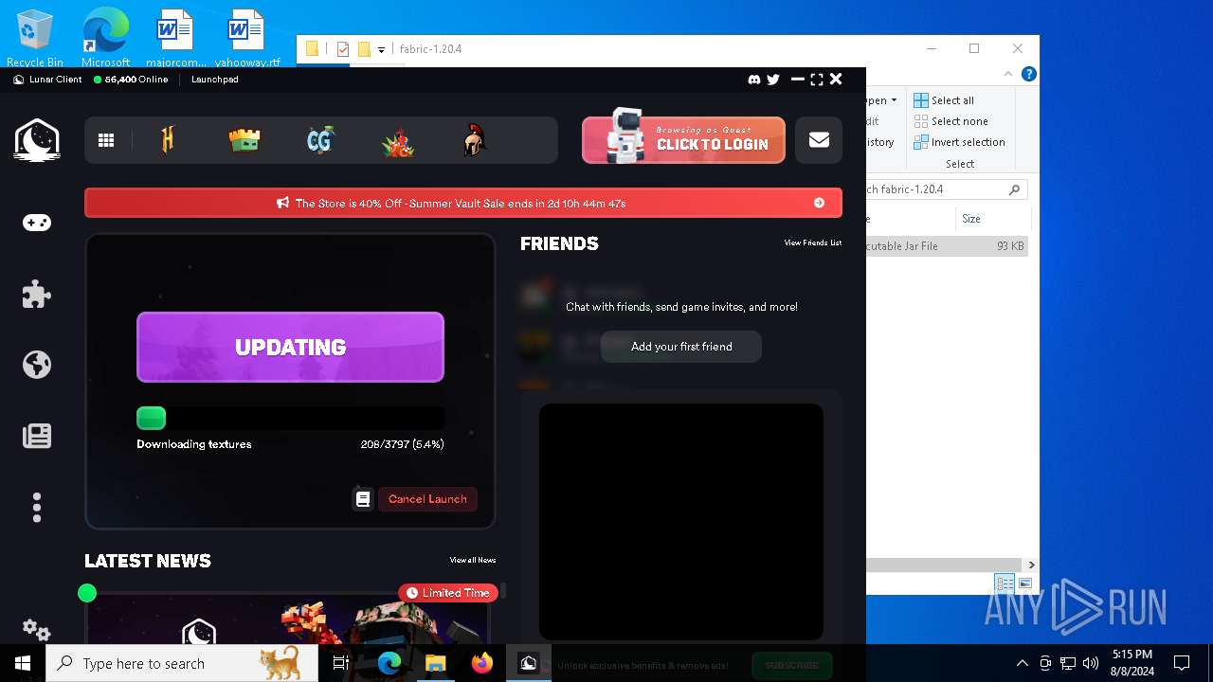Image resolution: width=1213 pixels, height=682 pixels.
Task: Open launch logs icon beside Cancel Launch
Action: click(x=363, y=498)
